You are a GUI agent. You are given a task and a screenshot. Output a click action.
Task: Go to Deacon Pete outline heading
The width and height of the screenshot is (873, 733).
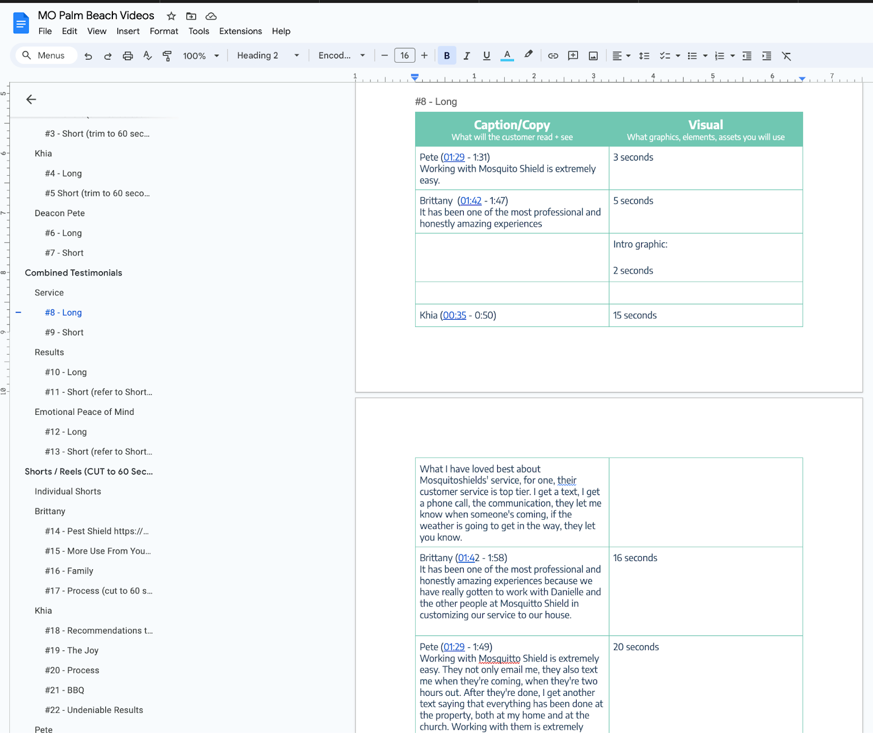point(59,213)
